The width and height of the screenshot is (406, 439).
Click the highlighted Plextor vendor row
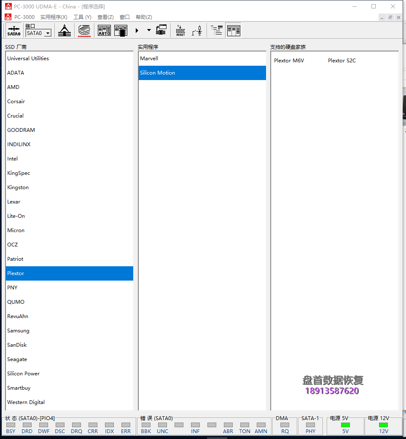coord(69,273)
